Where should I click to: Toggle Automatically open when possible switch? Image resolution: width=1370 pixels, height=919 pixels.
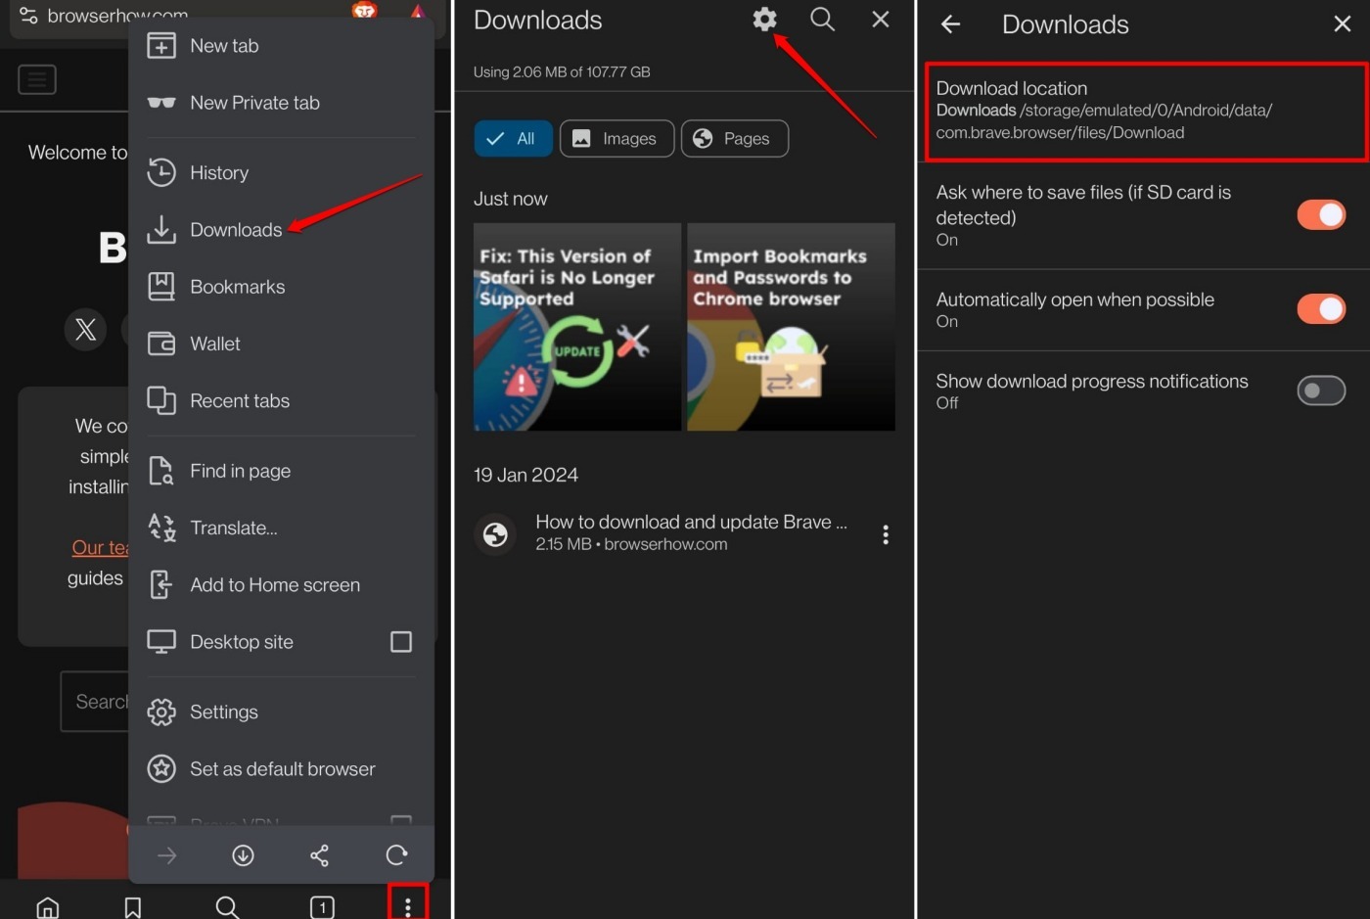pyautogui.click(x=1321, y=309)
